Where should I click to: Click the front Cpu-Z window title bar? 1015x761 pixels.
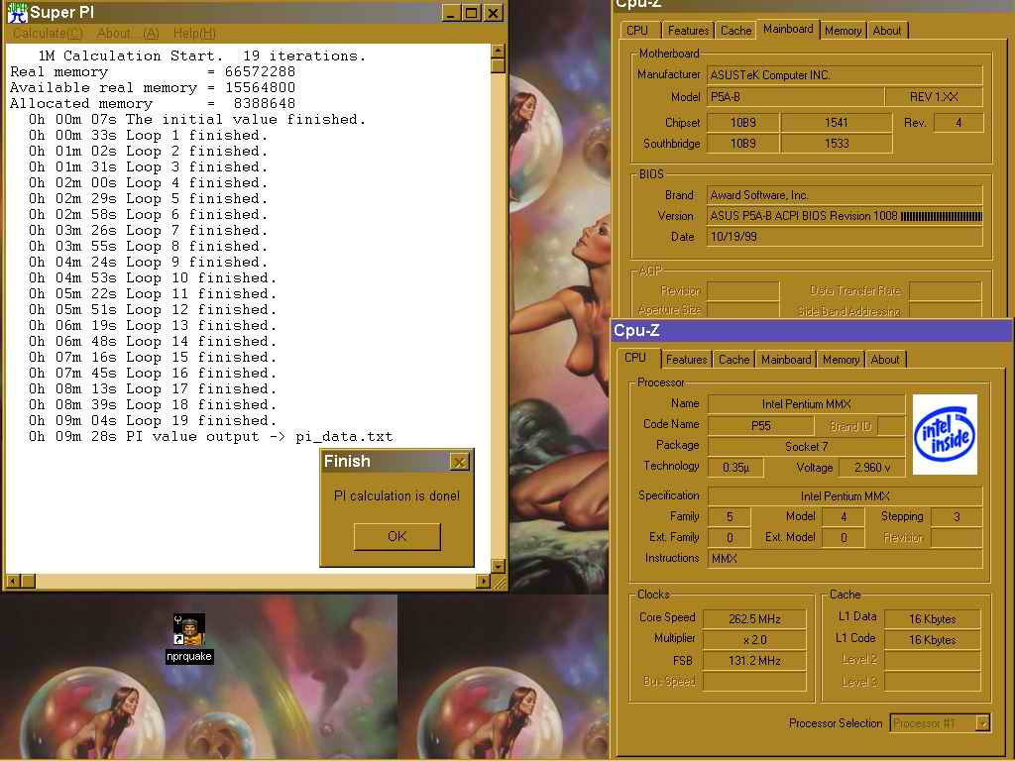[x=811, y=331]
